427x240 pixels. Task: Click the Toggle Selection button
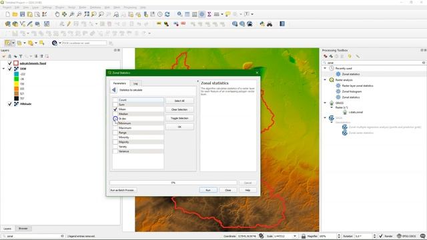(179, 119)
